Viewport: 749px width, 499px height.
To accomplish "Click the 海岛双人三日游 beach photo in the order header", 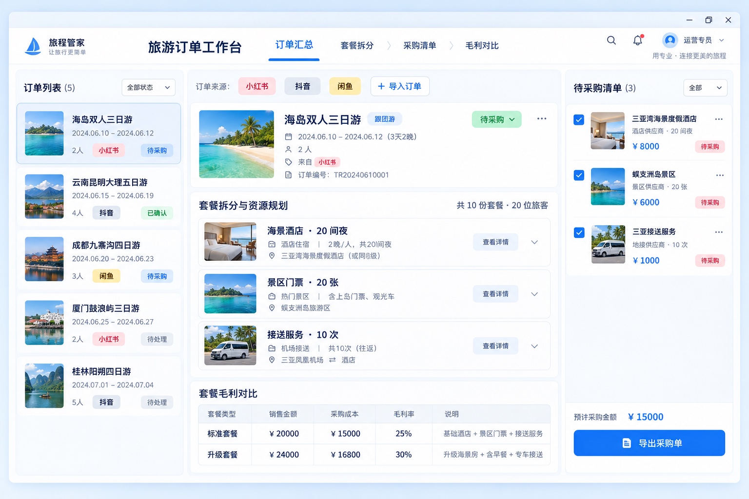I will (x=237, y=144).
